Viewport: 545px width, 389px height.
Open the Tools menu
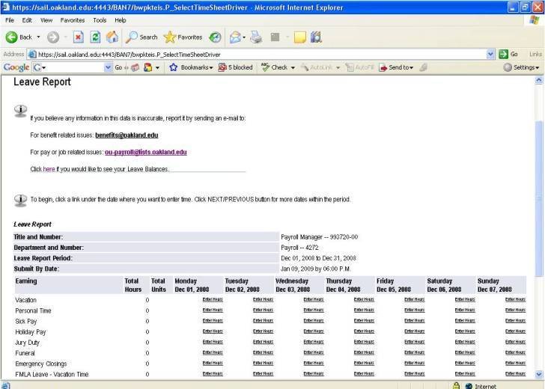pyautogui.click(x=100, y=20)
